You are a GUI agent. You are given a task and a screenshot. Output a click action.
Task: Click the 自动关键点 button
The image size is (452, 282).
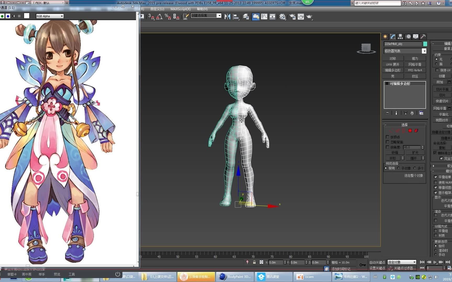tap(377, 262)
